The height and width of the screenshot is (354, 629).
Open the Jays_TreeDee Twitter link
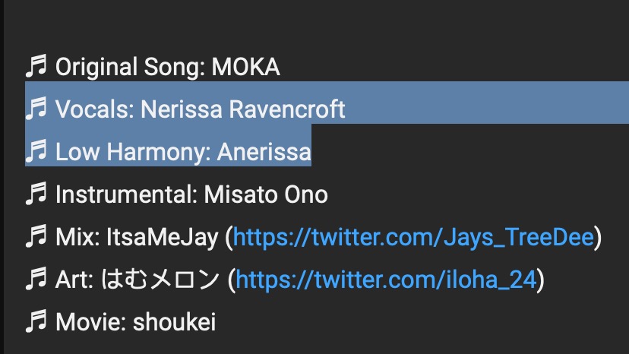coord(413,237)
